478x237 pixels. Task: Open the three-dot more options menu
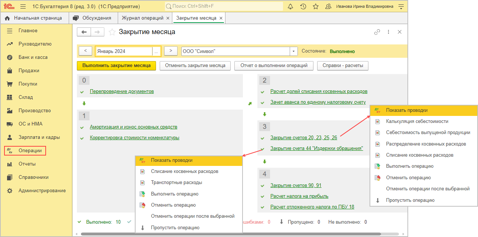click(x=388, y=32)
